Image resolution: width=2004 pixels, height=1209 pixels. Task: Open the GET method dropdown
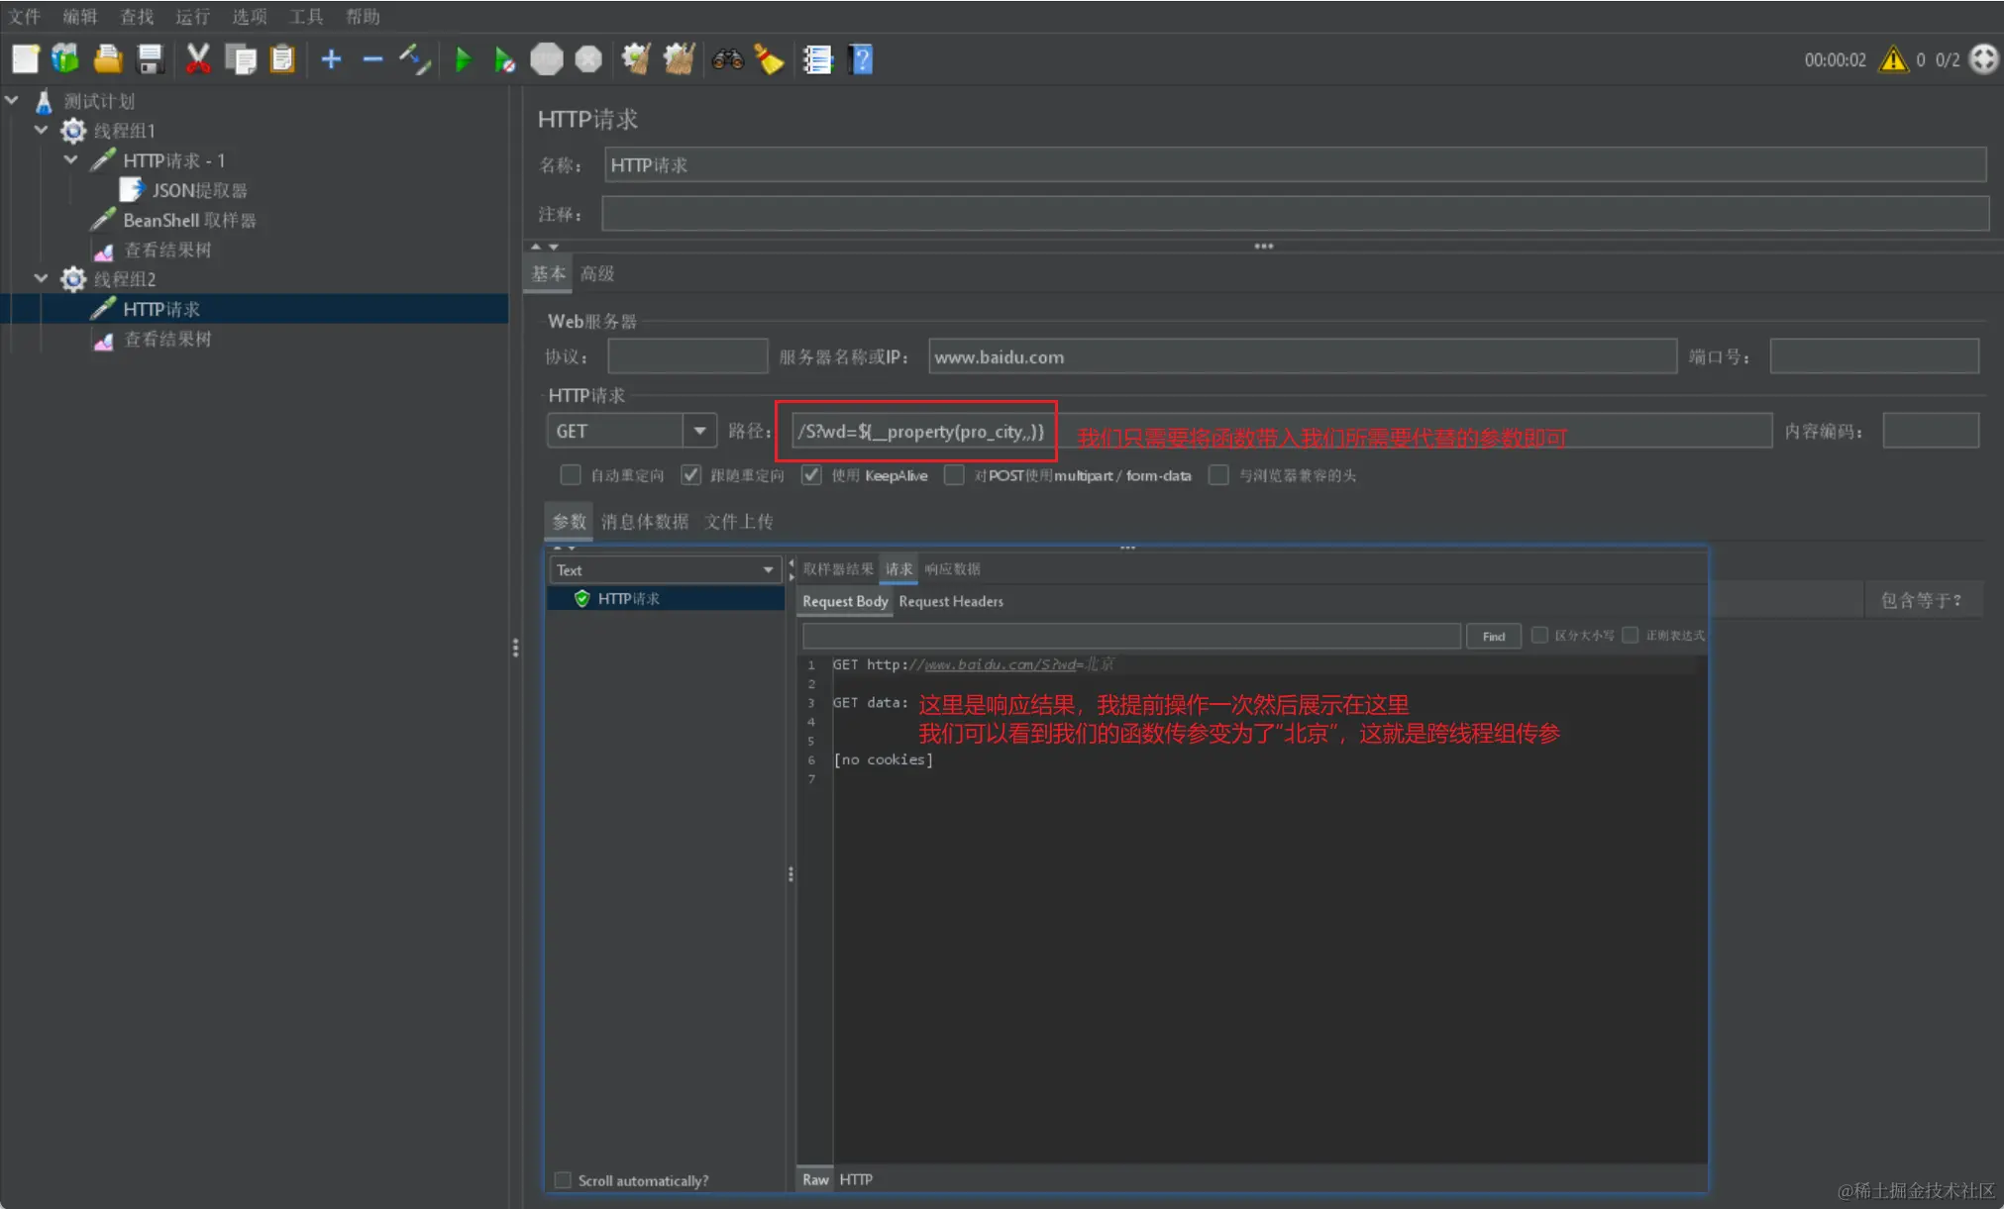point(699,431)
